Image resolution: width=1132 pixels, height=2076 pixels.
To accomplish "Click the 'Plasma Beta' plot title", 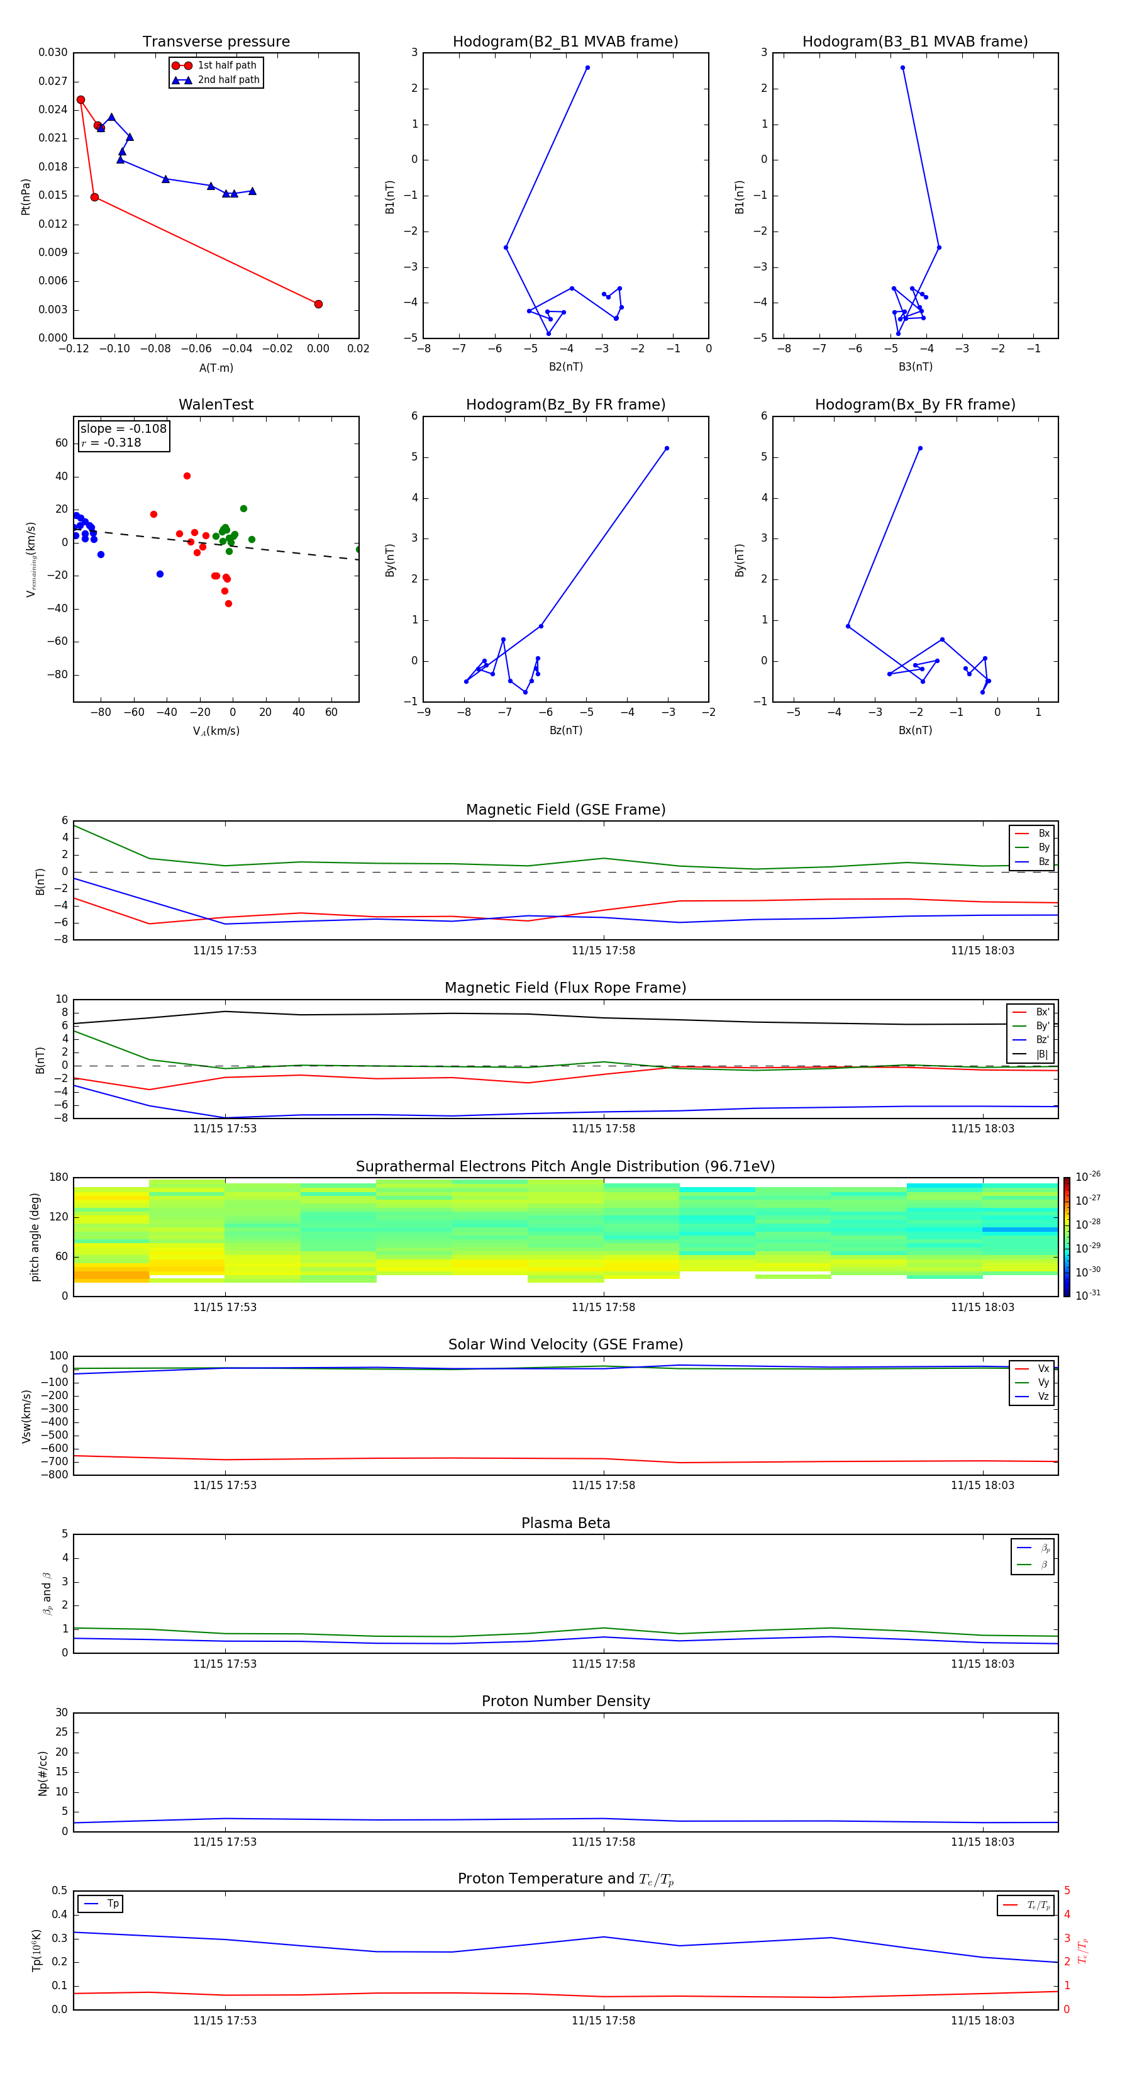I will click(x=565, y=1523).
